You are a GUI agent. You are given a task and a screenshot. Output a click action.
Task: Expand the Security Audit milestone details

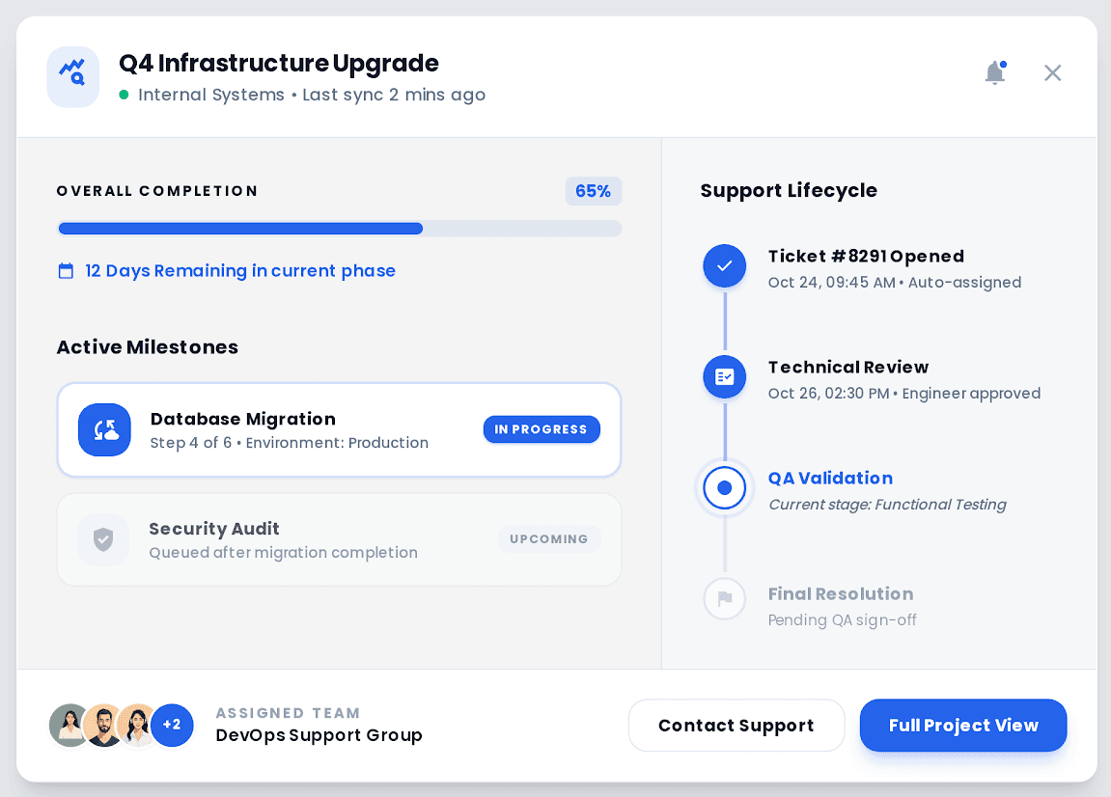coord(339,539)
